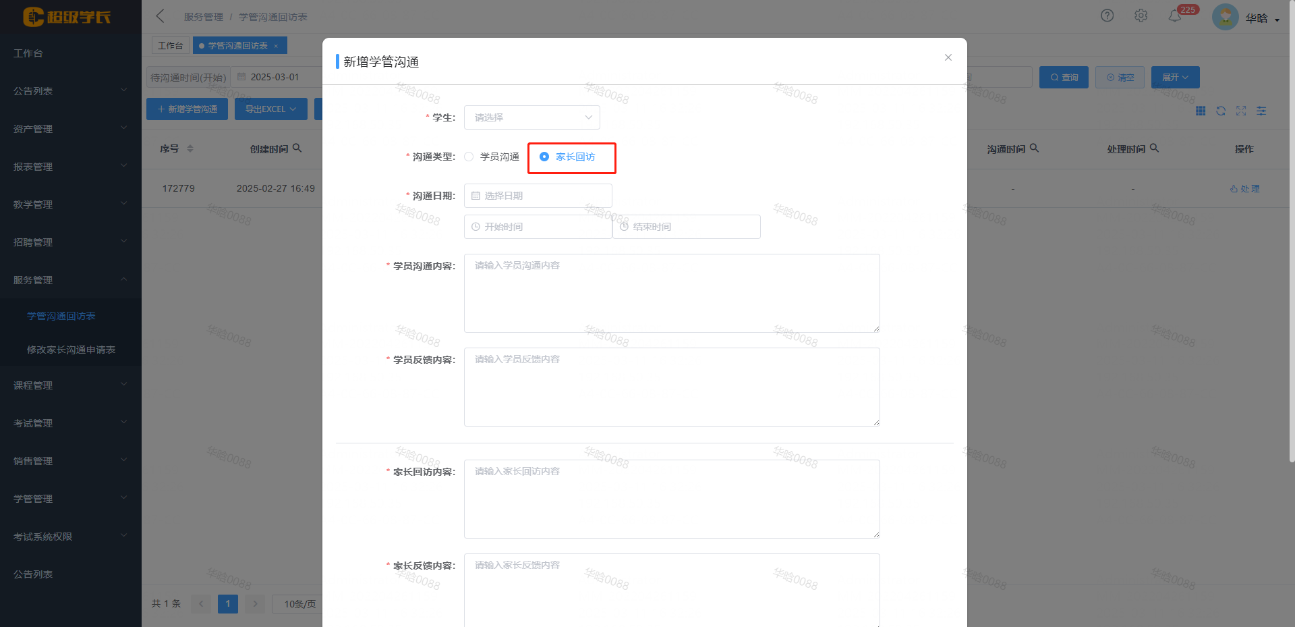Select the 家长回访 radio option
Screen dimensions: 1295x627
(x=544, y=157)
